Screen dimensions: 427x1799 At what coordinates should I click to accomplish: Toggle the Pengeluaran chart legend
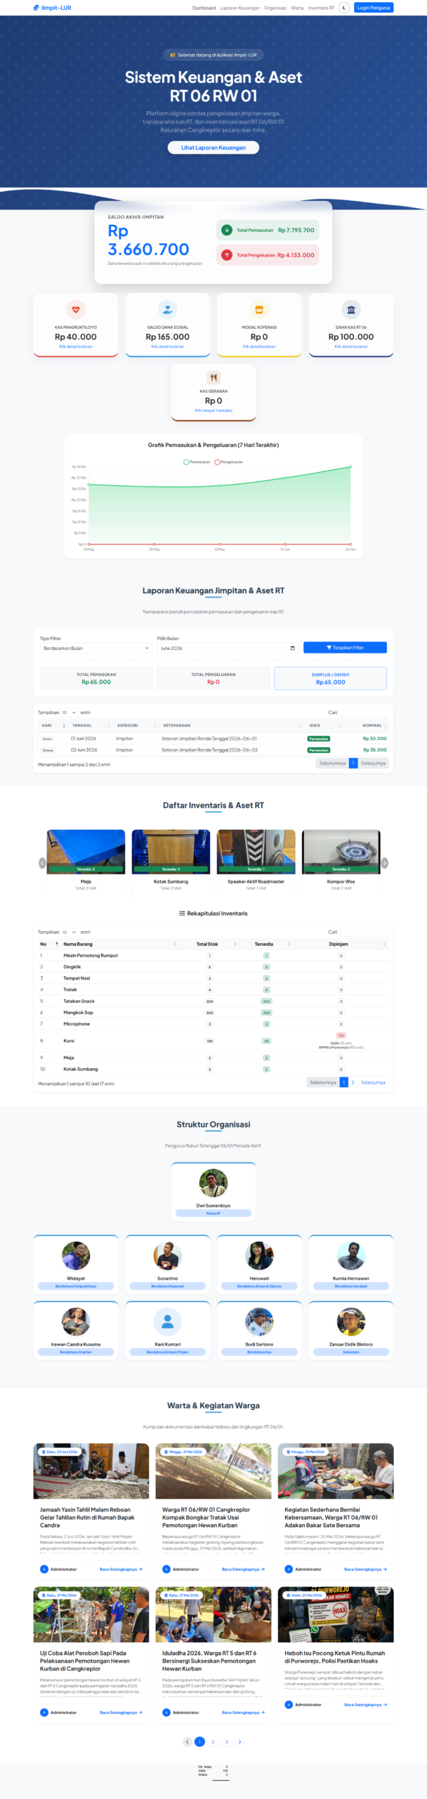229,462
